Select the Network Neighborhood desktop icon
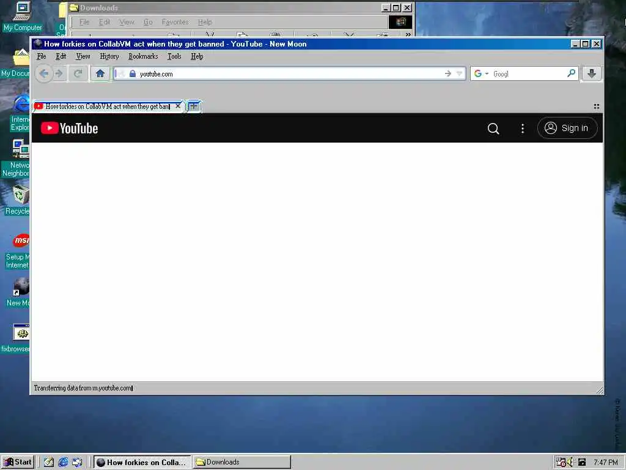626x470 pixels. pos(16,158)
